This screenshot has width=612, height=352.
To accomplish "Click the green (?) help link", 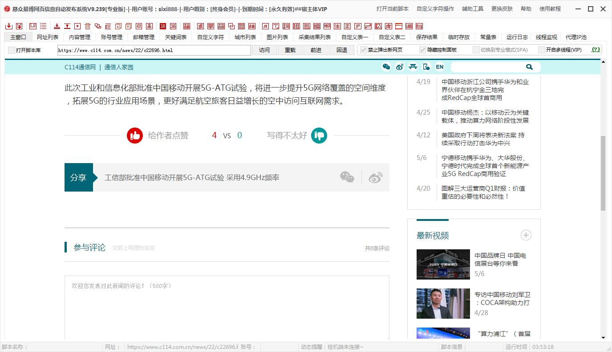I will (x=596, y=50).
